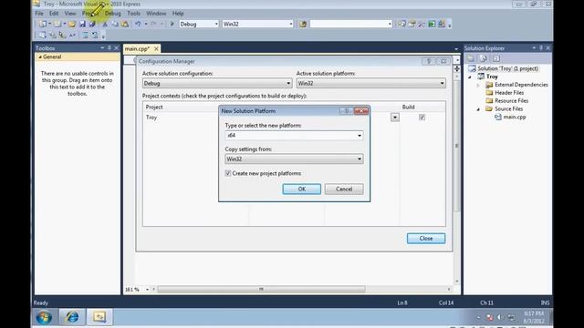
Task: Click the Start Debugging play icon
Action: pos(172,24)
